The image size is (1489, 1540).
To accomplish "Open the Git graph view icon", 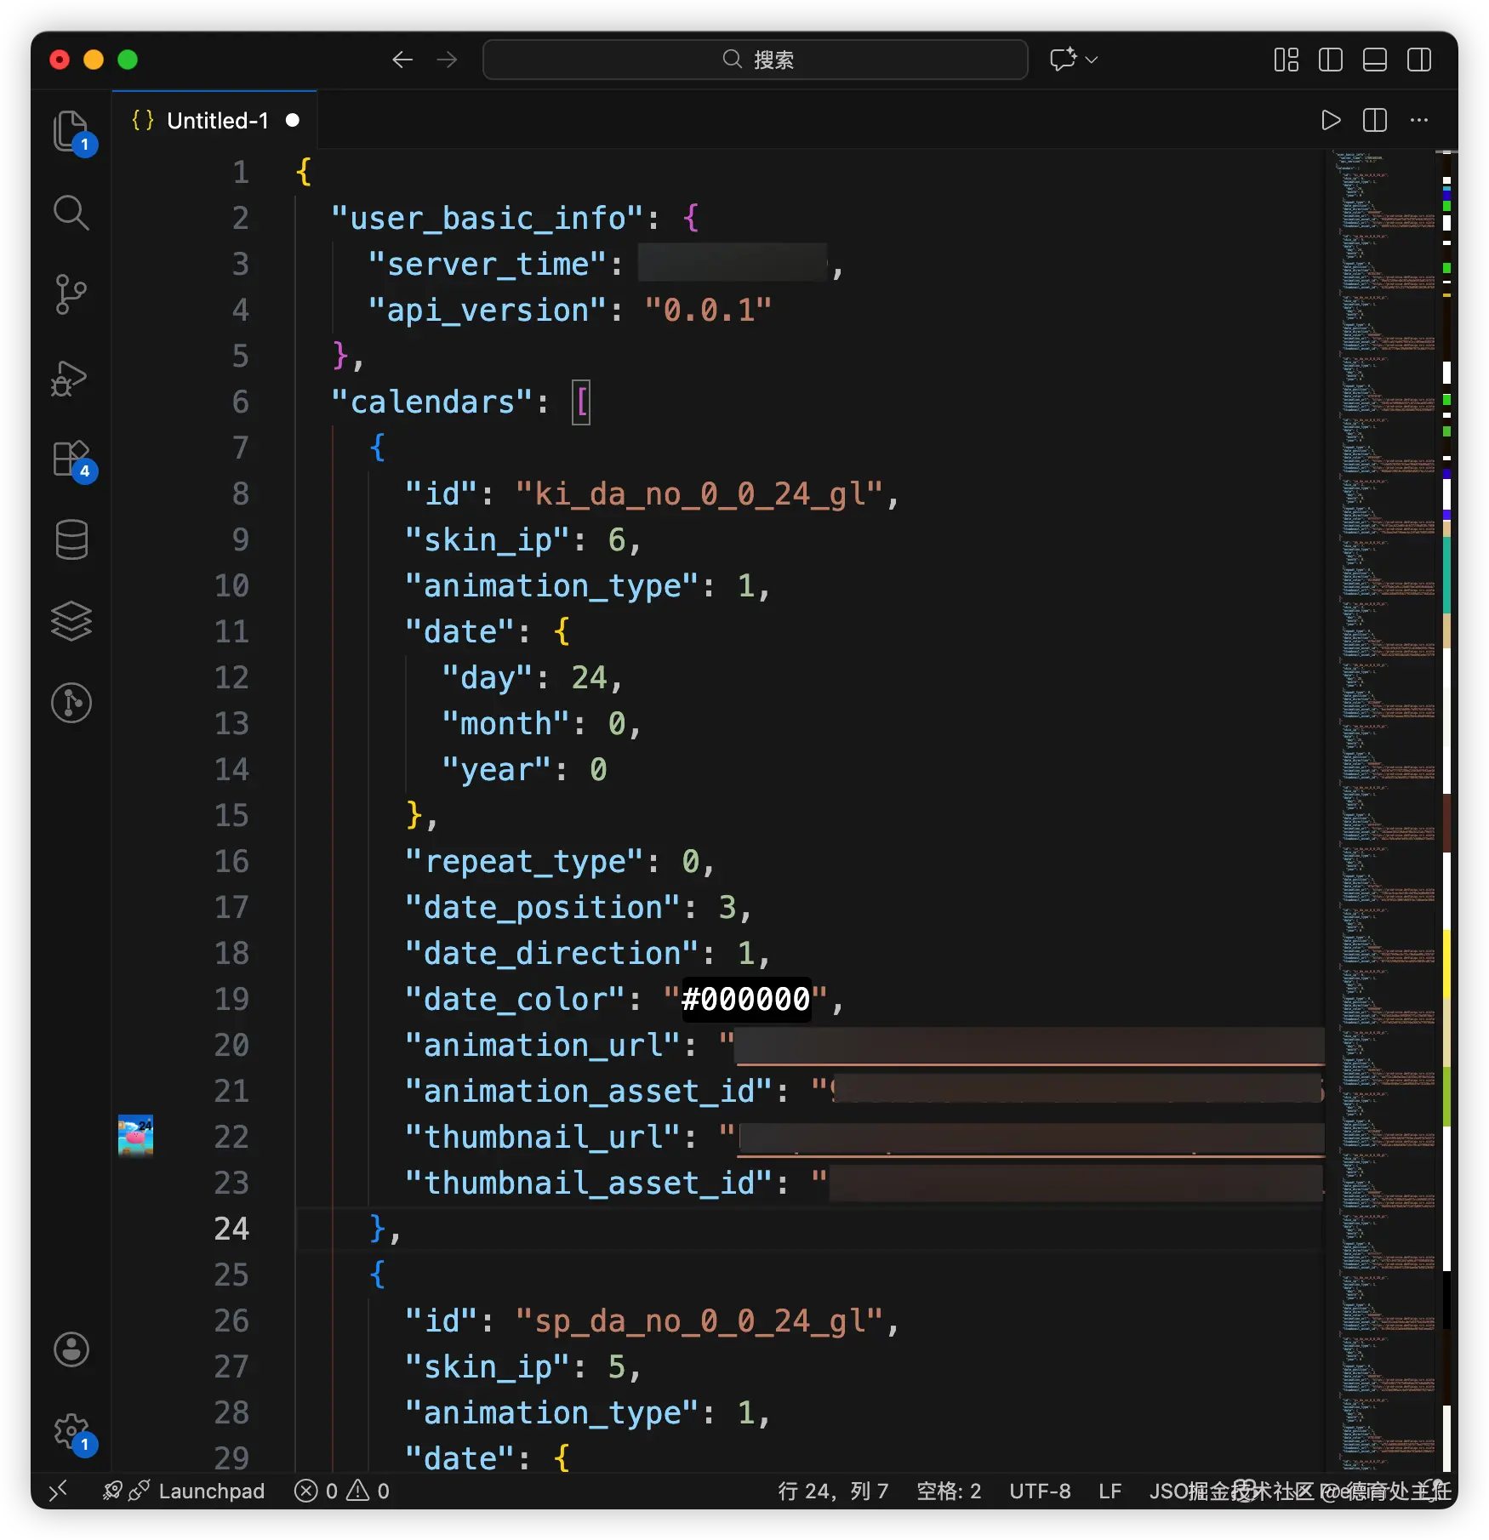I will tap(71, 703).
